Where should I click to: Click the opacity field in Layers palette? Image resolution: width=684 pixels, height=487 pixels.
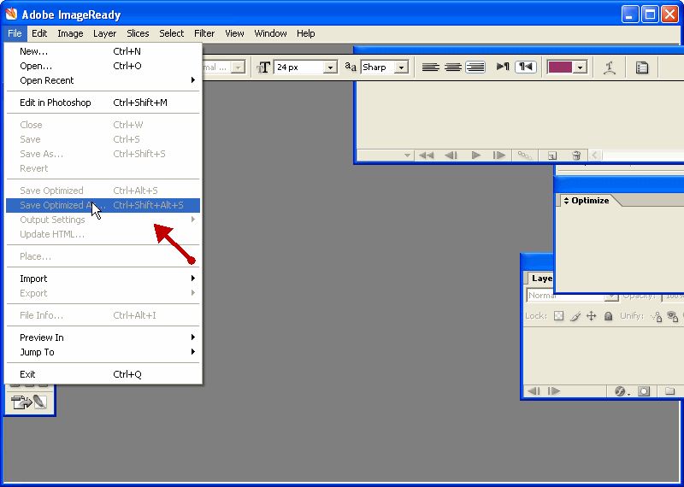pos(672,296)
